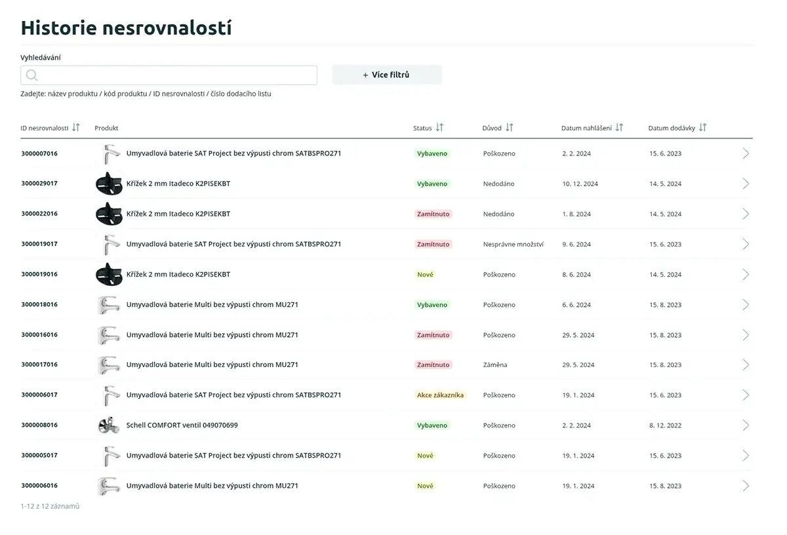Sort by Datum nahlášení icon
787x535 pixels.
click(619, 128)
